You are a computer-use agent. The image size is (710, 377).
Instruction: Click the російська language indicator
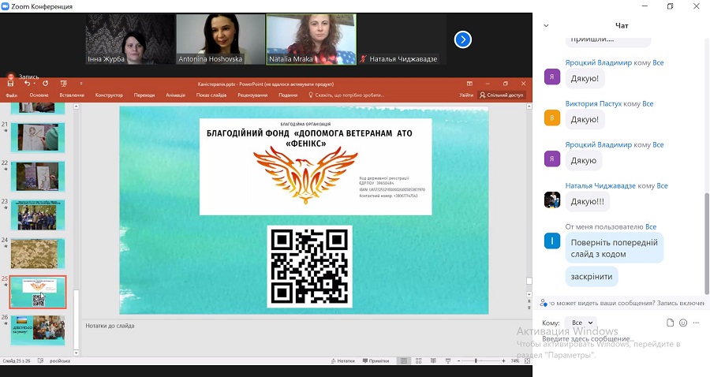[x=60, y=360]
